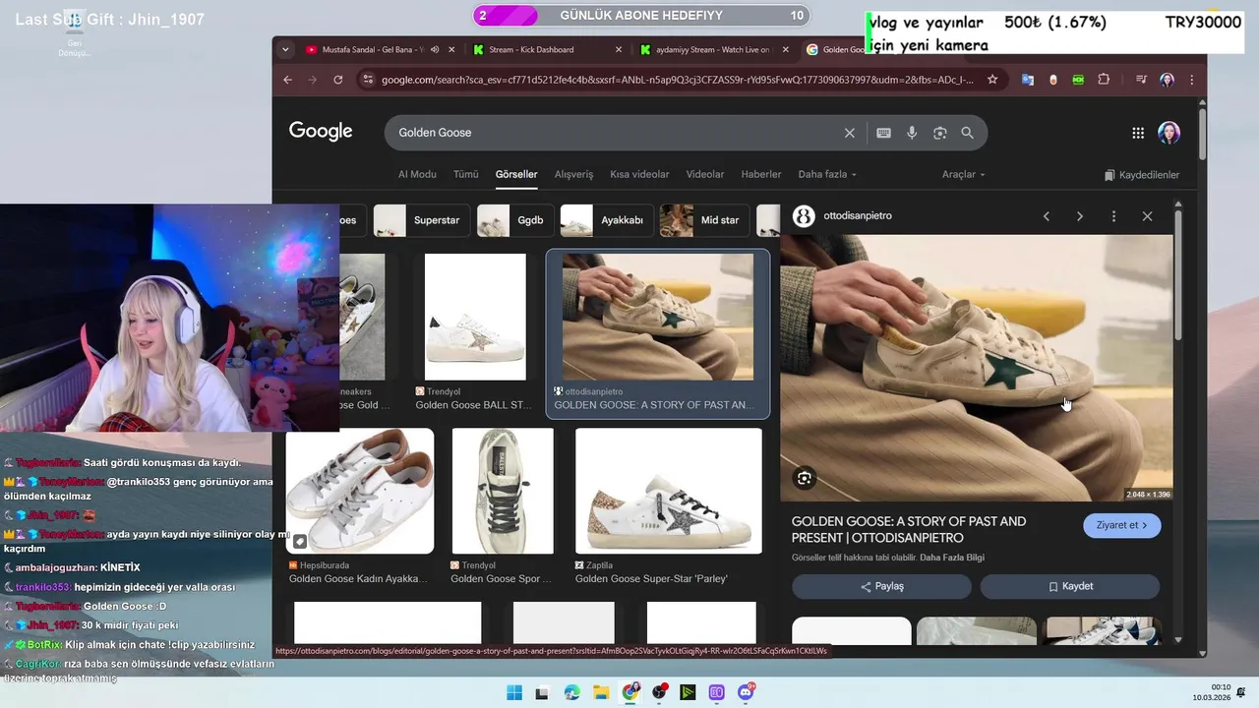Open the AI Modu search tab
1259x708 pixels.
click(417, 174)
